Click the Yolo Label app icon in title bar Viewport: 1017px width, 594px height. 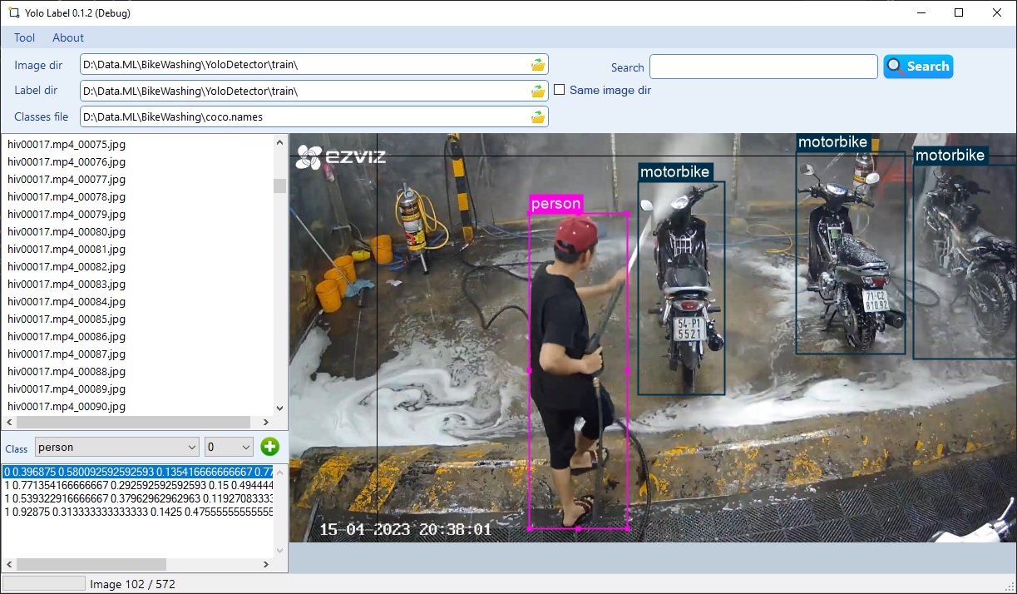[x=13, y=13]
